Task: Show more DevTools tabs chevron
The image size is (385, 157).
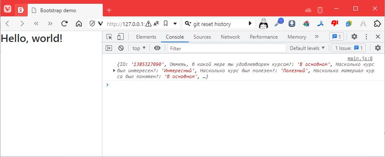Action: coord(317,37)
